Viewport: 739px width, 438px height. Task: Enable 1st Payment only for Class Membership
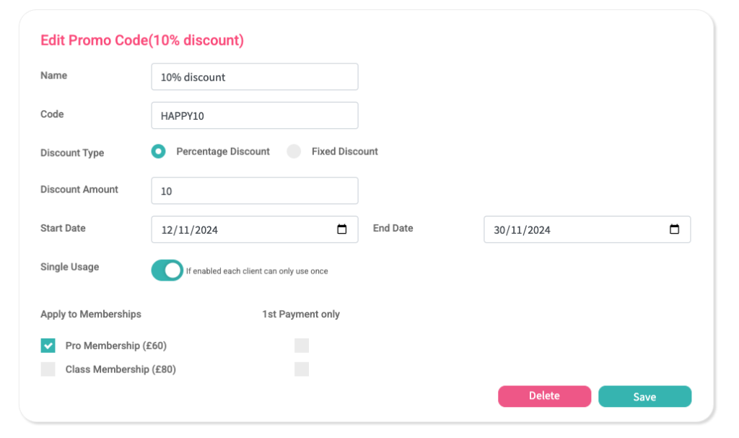click(302, 369)
